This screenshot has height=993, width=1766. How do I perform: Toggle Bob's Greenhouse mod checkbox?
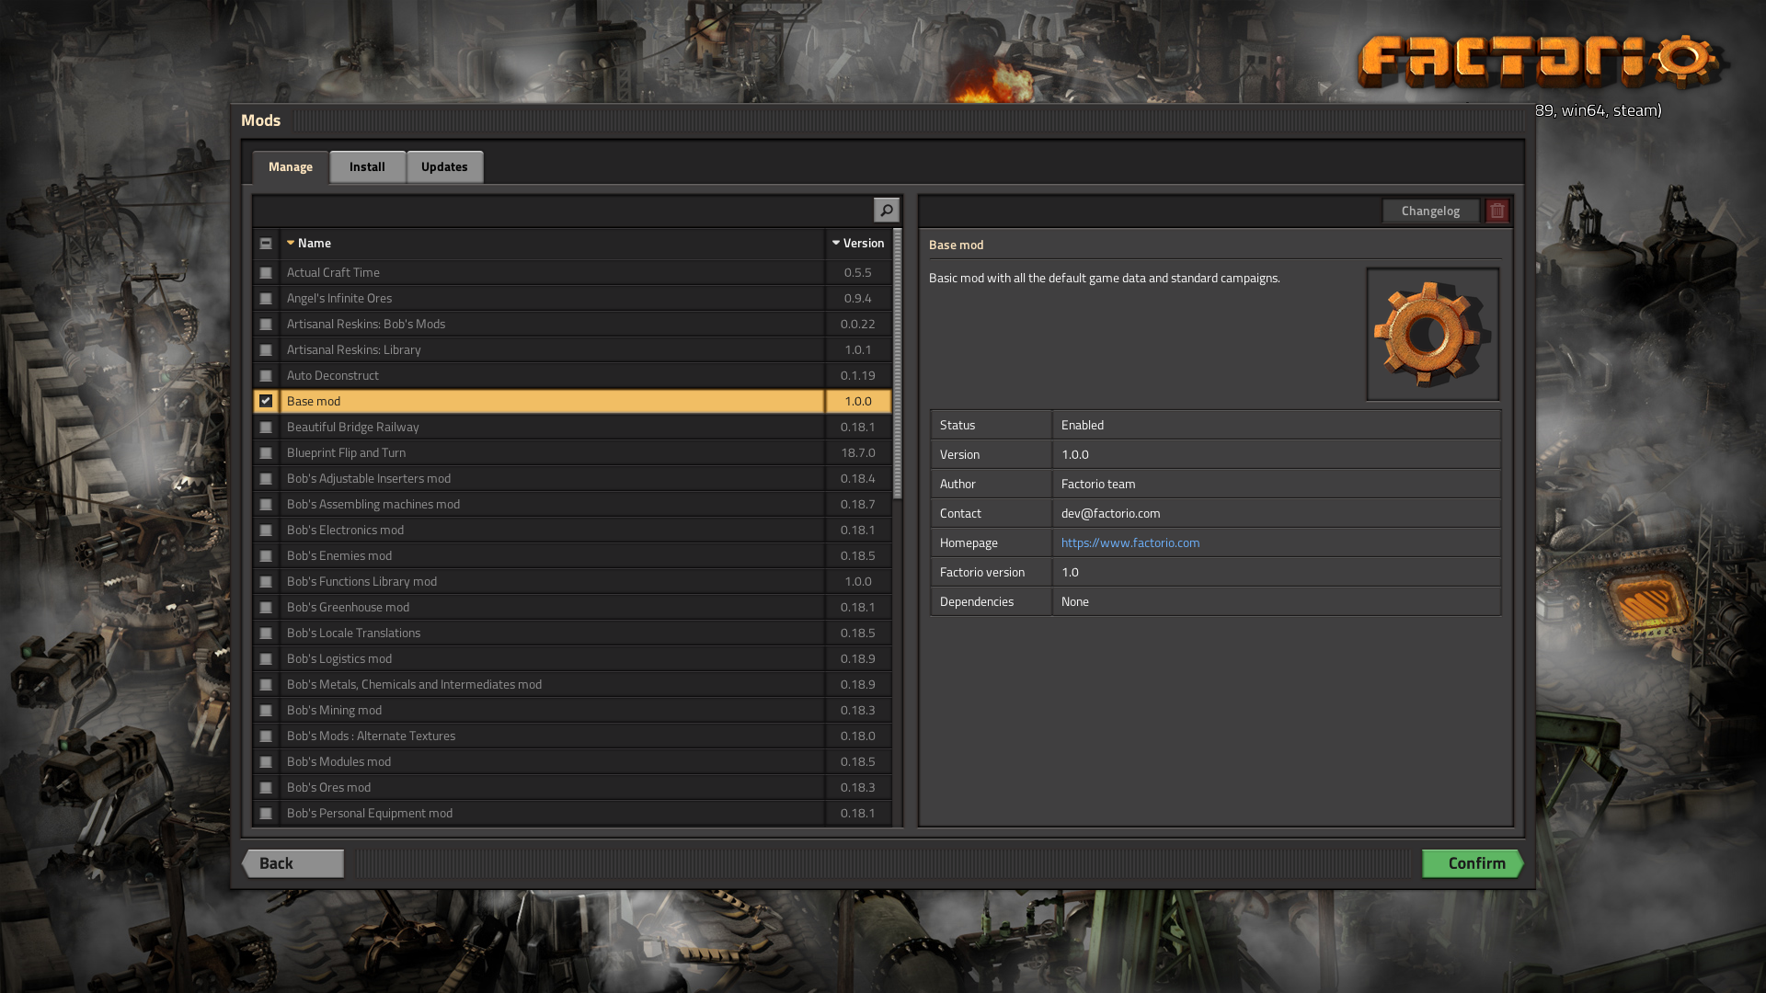(266, 608)
